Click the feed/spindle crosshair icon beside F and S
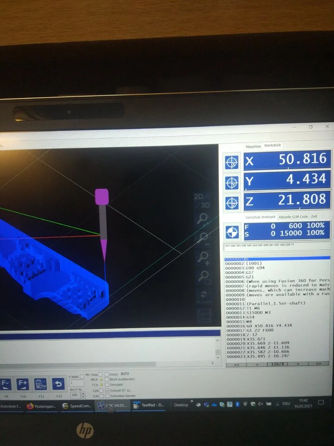 232,231
